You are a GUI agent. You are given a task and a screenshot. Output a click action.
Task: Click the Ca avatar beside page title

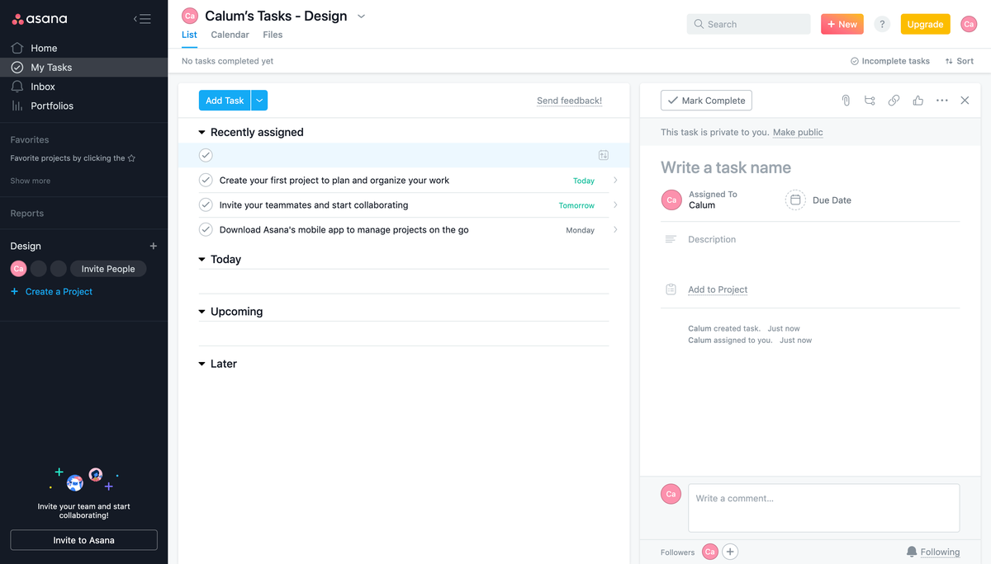190,16
